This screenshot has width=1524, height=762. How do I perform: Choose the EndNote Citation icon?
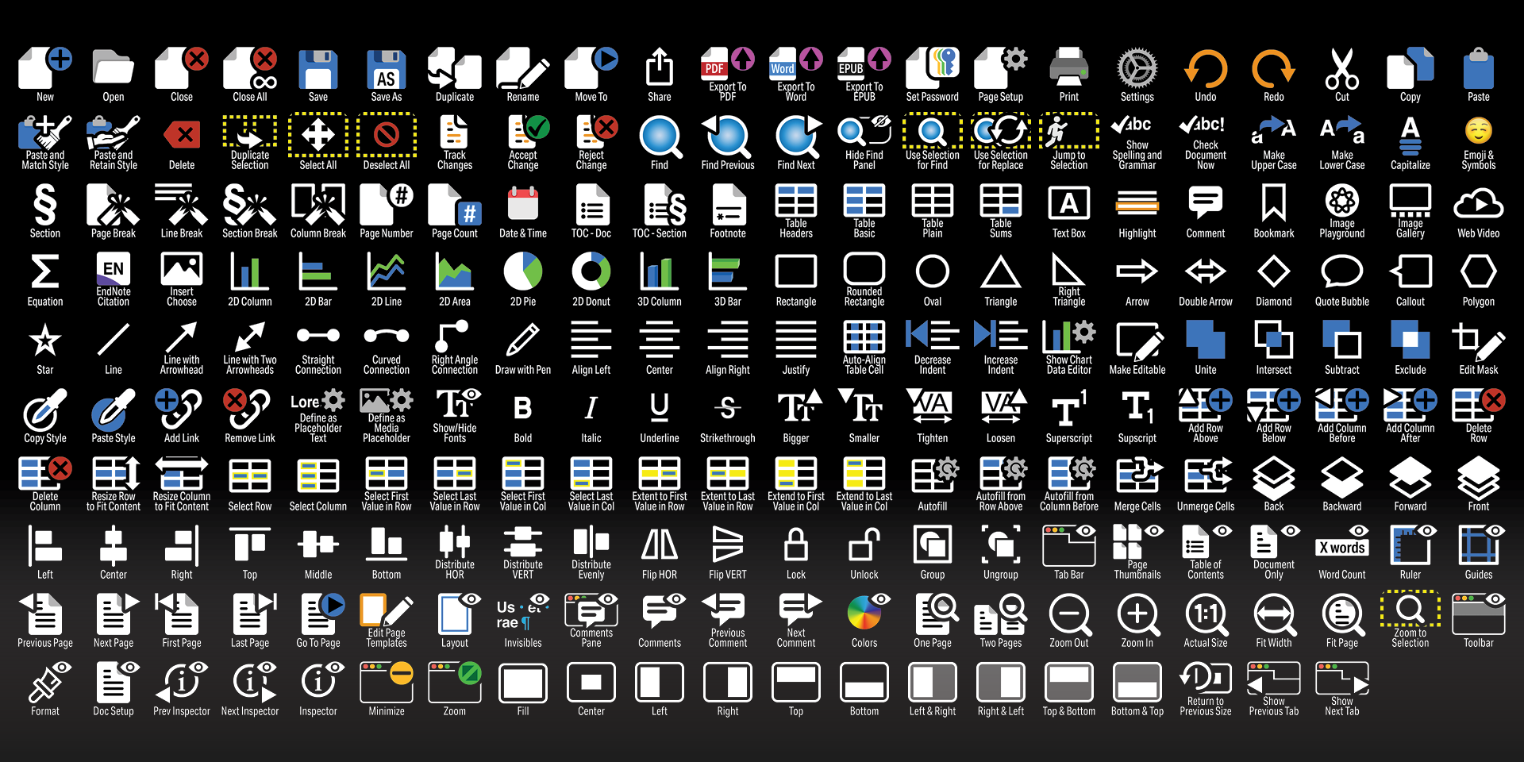click(114, 269)
